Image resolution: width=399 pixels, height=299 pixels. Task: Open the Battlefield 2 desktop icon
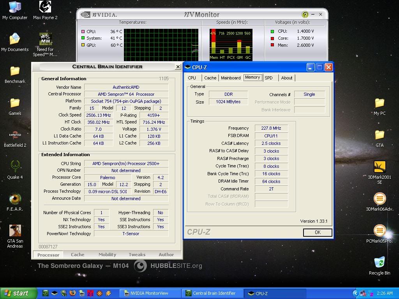[x=15, y=135]
